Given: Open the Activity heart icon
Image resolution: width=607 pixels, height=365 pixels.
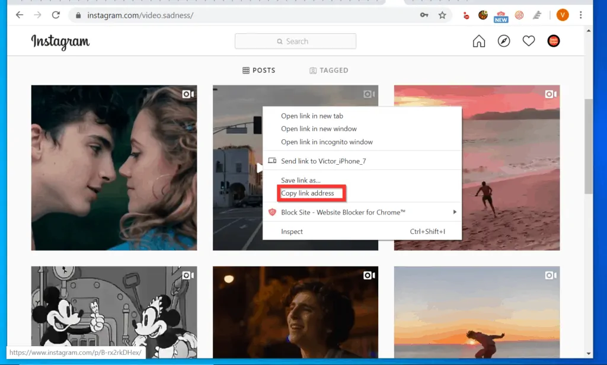Looking at the screenshot, I should [528, 41].
